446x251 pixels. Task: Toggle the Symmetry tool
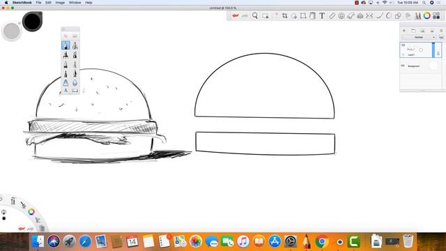[x=369, y=15]
